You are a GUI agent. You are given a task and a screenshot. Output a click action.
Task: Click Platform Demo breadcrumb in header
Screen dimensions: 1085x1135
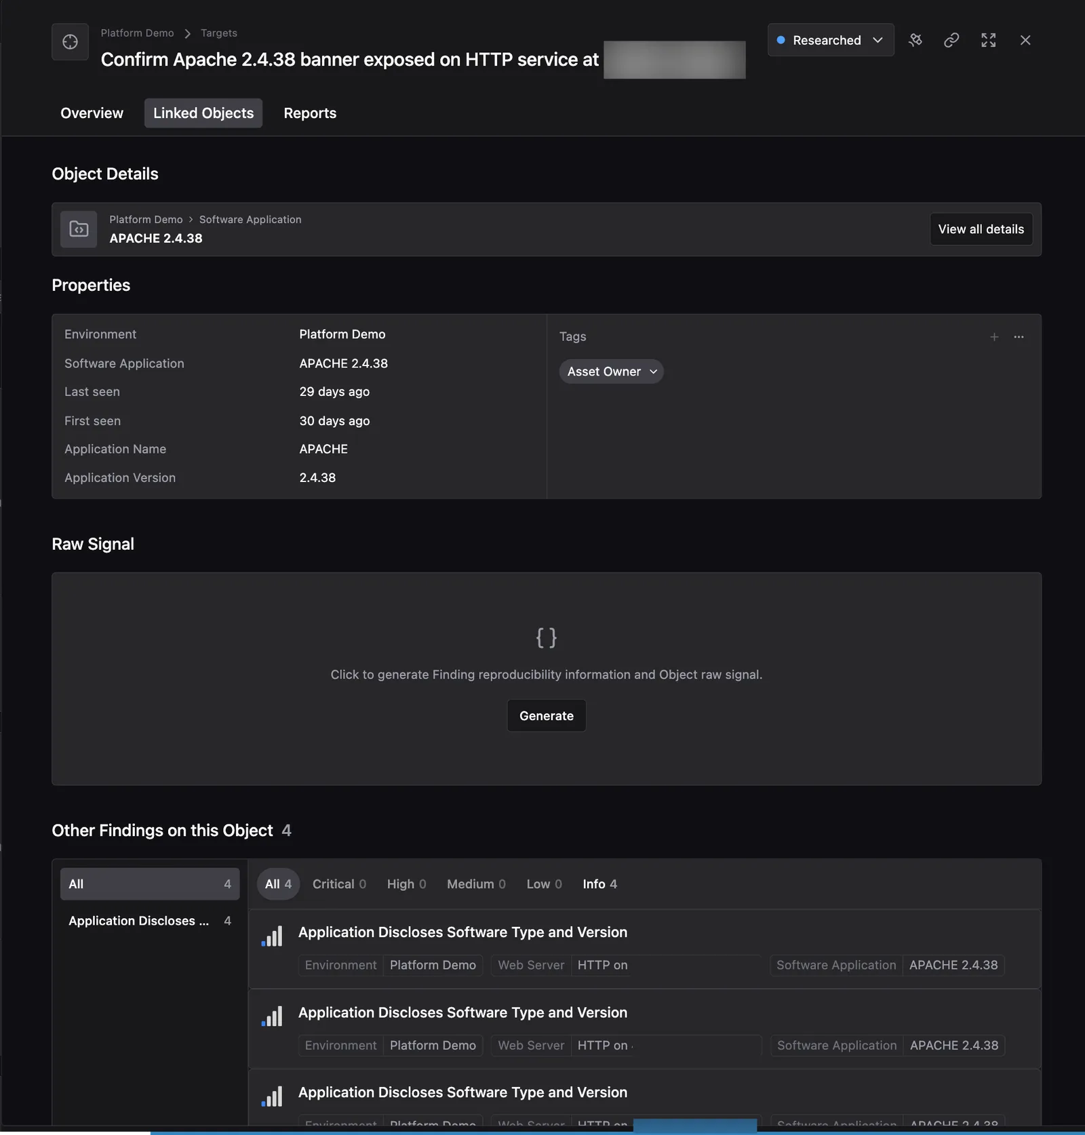(x=137, y=33)
